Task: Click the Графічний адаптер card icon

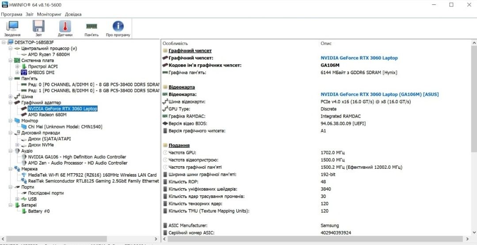Action: pyautogui.click(x=17, y=103)
